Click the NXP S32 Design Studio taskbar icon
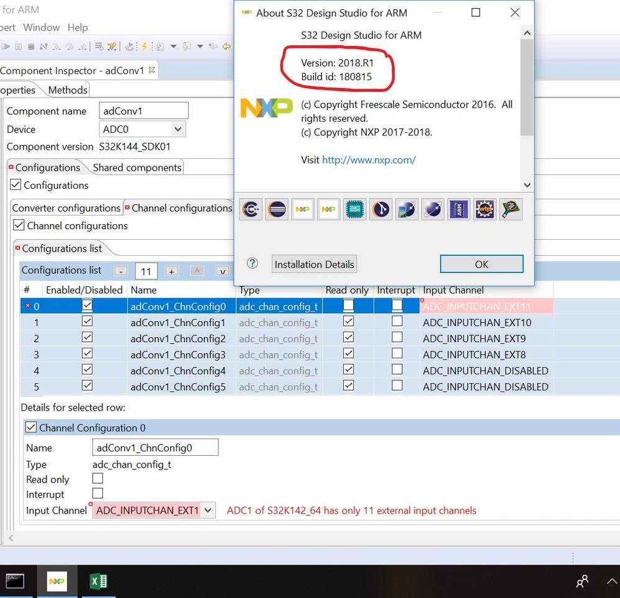Image resolution: width=620 pixels, height=598 pixels. tap(57, 581)
